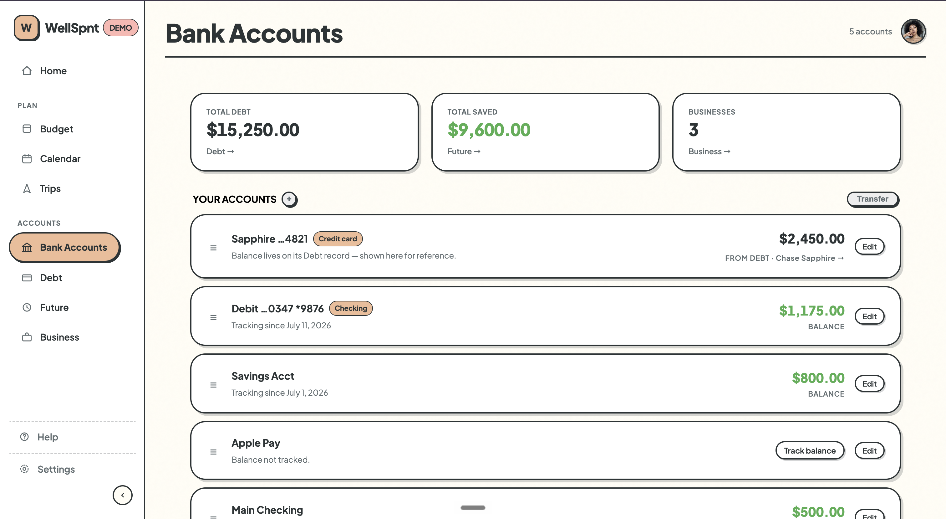Screen dimensions: 946x519
Task: Click the Transfer button
Action: pyautogui.click(x=872, y=199)
